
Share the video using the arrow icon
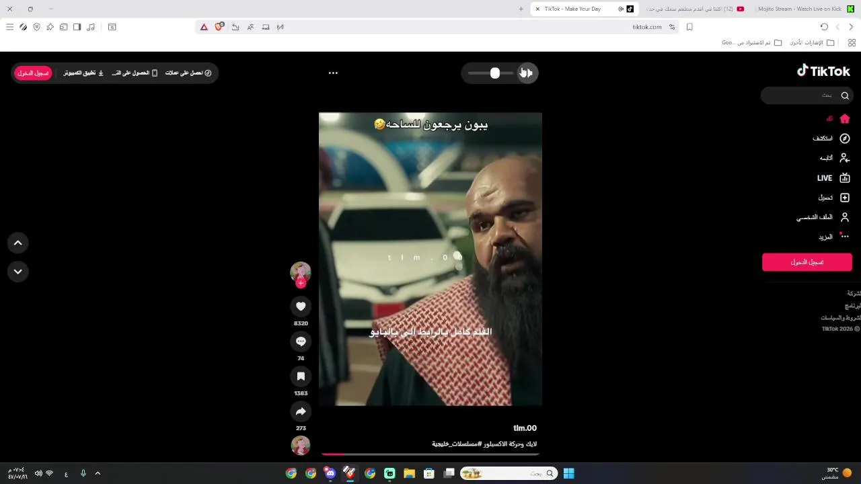tap(301, 411)
